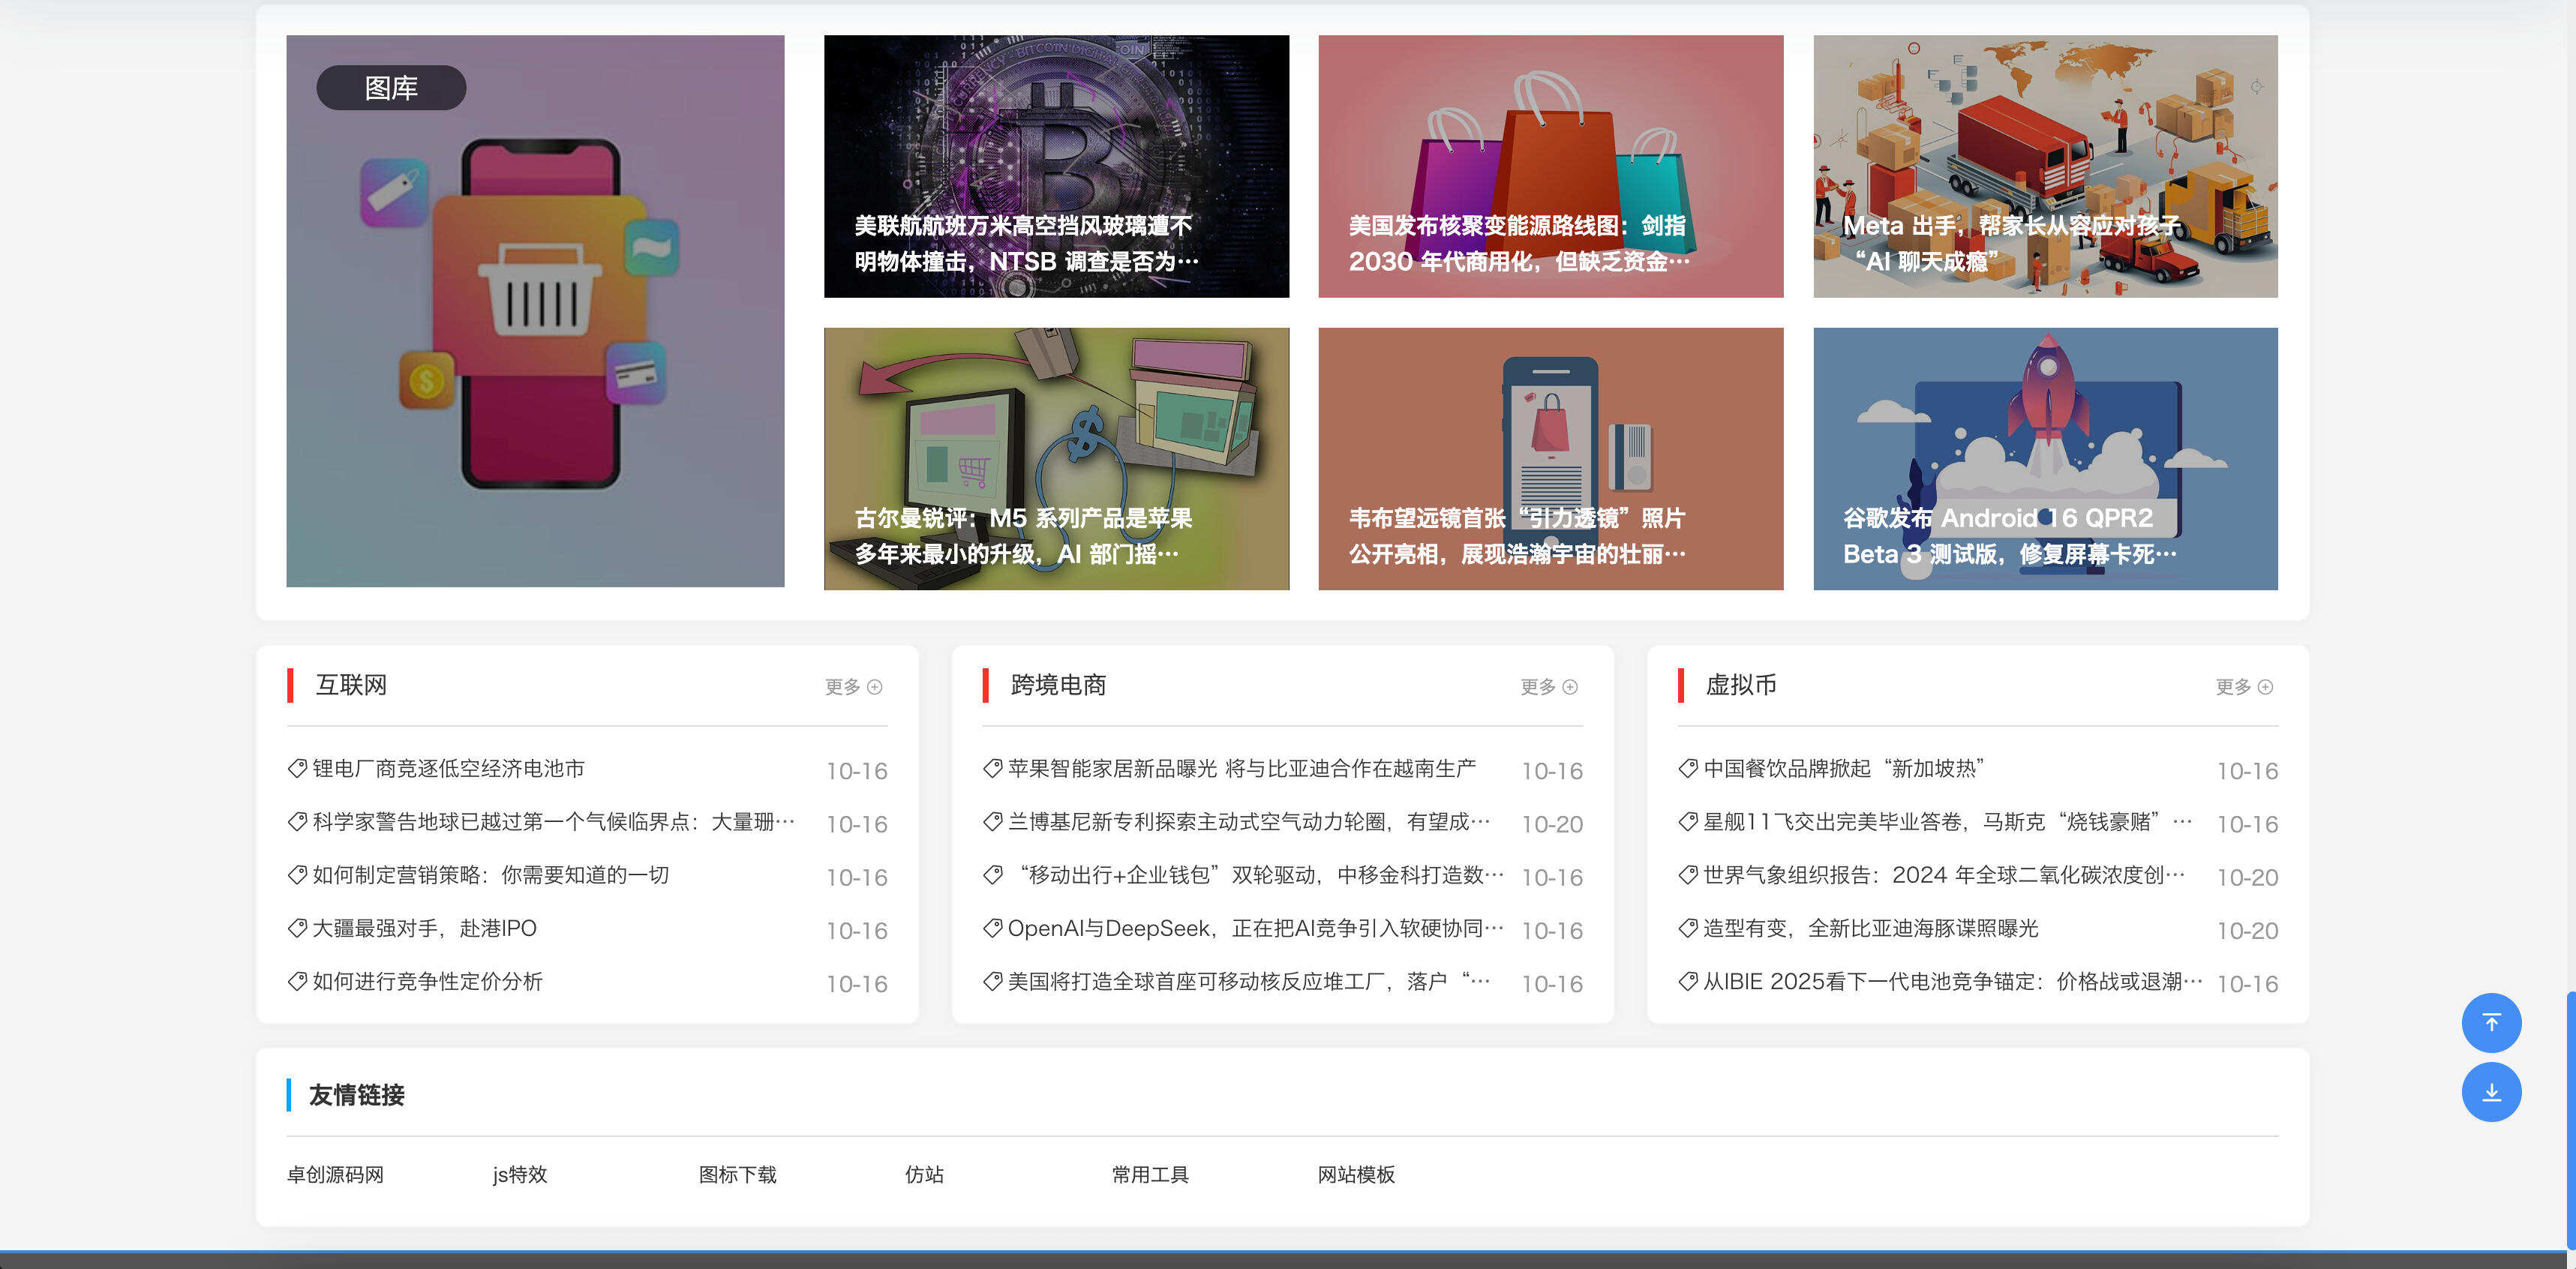Viewport: 2576px width, 1269px height.
Task: Click the ⊕ more icon in 虚拟币 section
Action: point(2264,687)
